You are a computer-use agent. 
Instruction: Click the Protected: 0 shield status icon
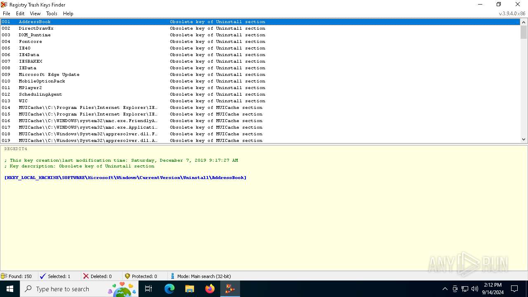pos(127,276)
